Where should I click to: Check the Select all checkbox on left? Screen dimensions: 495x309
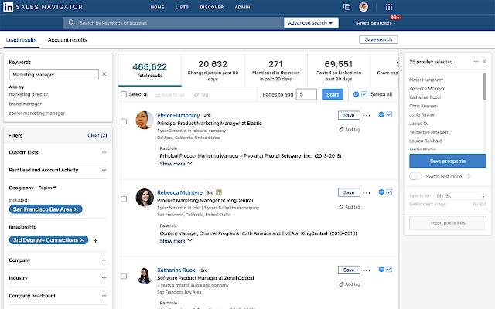pos(124,94)
